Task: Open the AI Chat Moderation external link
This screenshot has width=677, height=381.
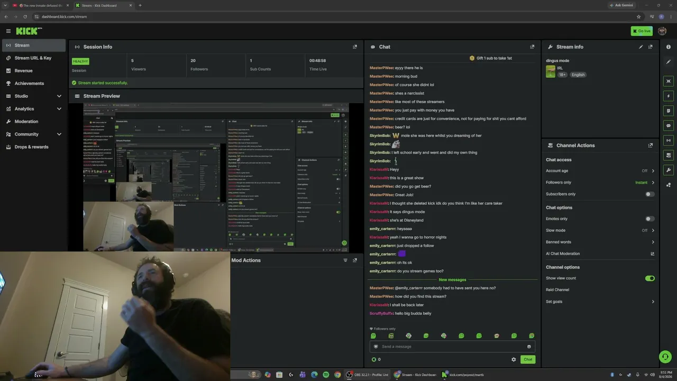Action: [x=652, y=253]
